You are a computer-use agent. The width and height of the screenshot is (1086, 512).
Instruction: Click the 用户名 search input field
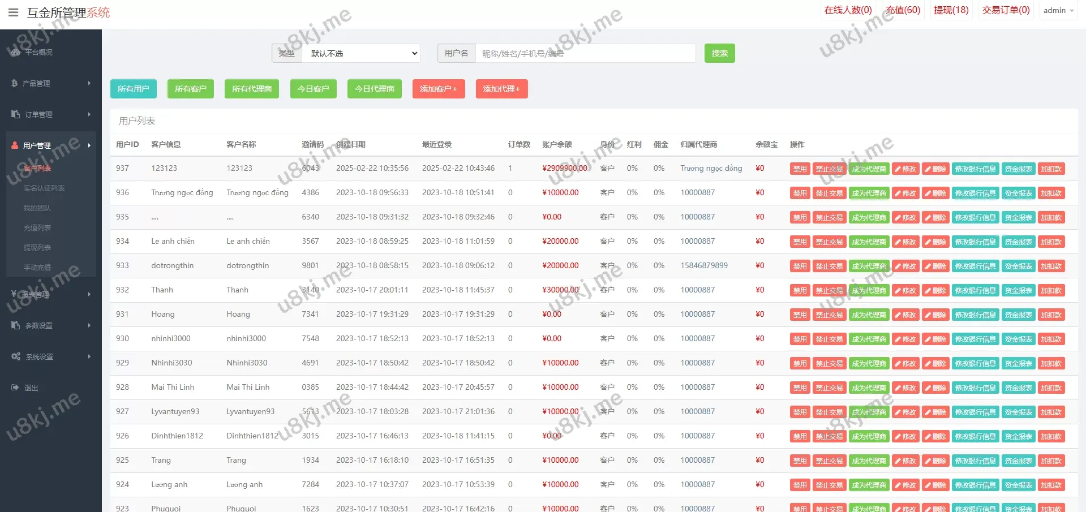tap(585, 53)
